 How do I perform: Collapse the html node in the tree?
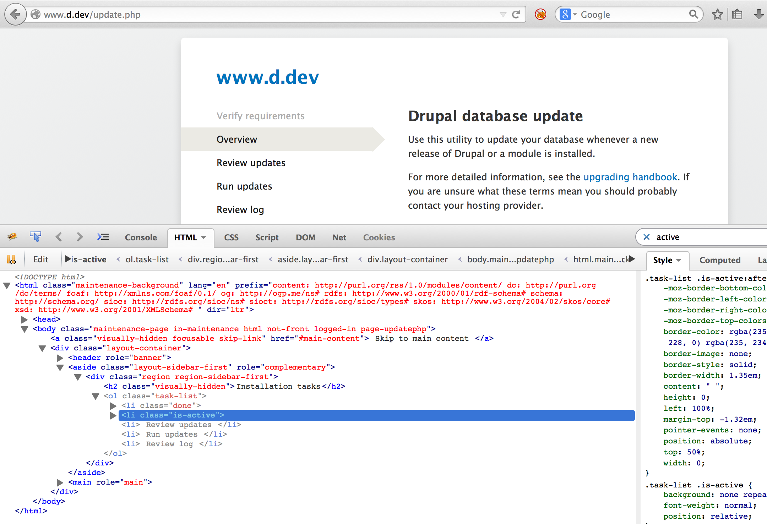pyautogui.click(x=7, y=285)
